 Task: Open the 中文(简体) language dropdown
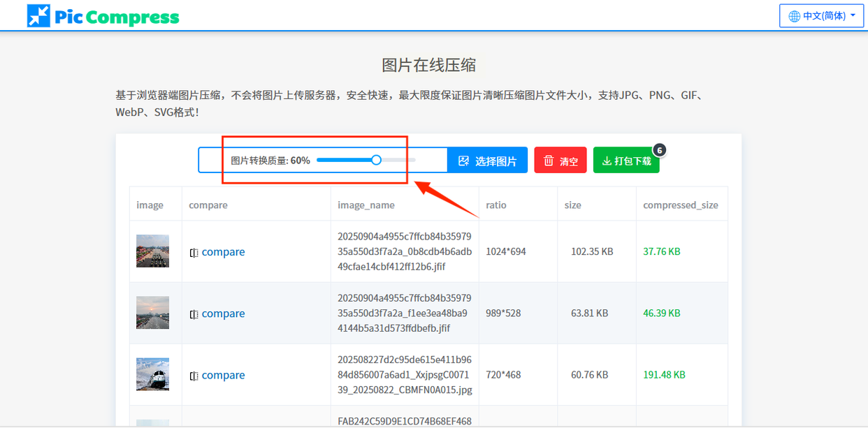(822, 15)
